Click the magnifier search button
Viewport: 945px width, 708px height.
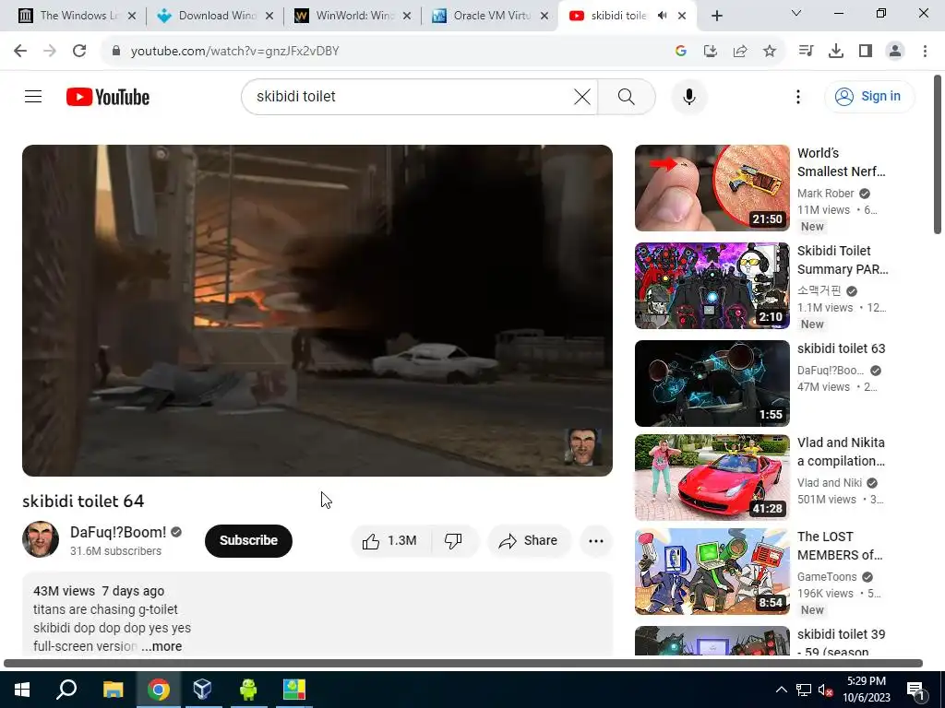click(x=627, y=96)
